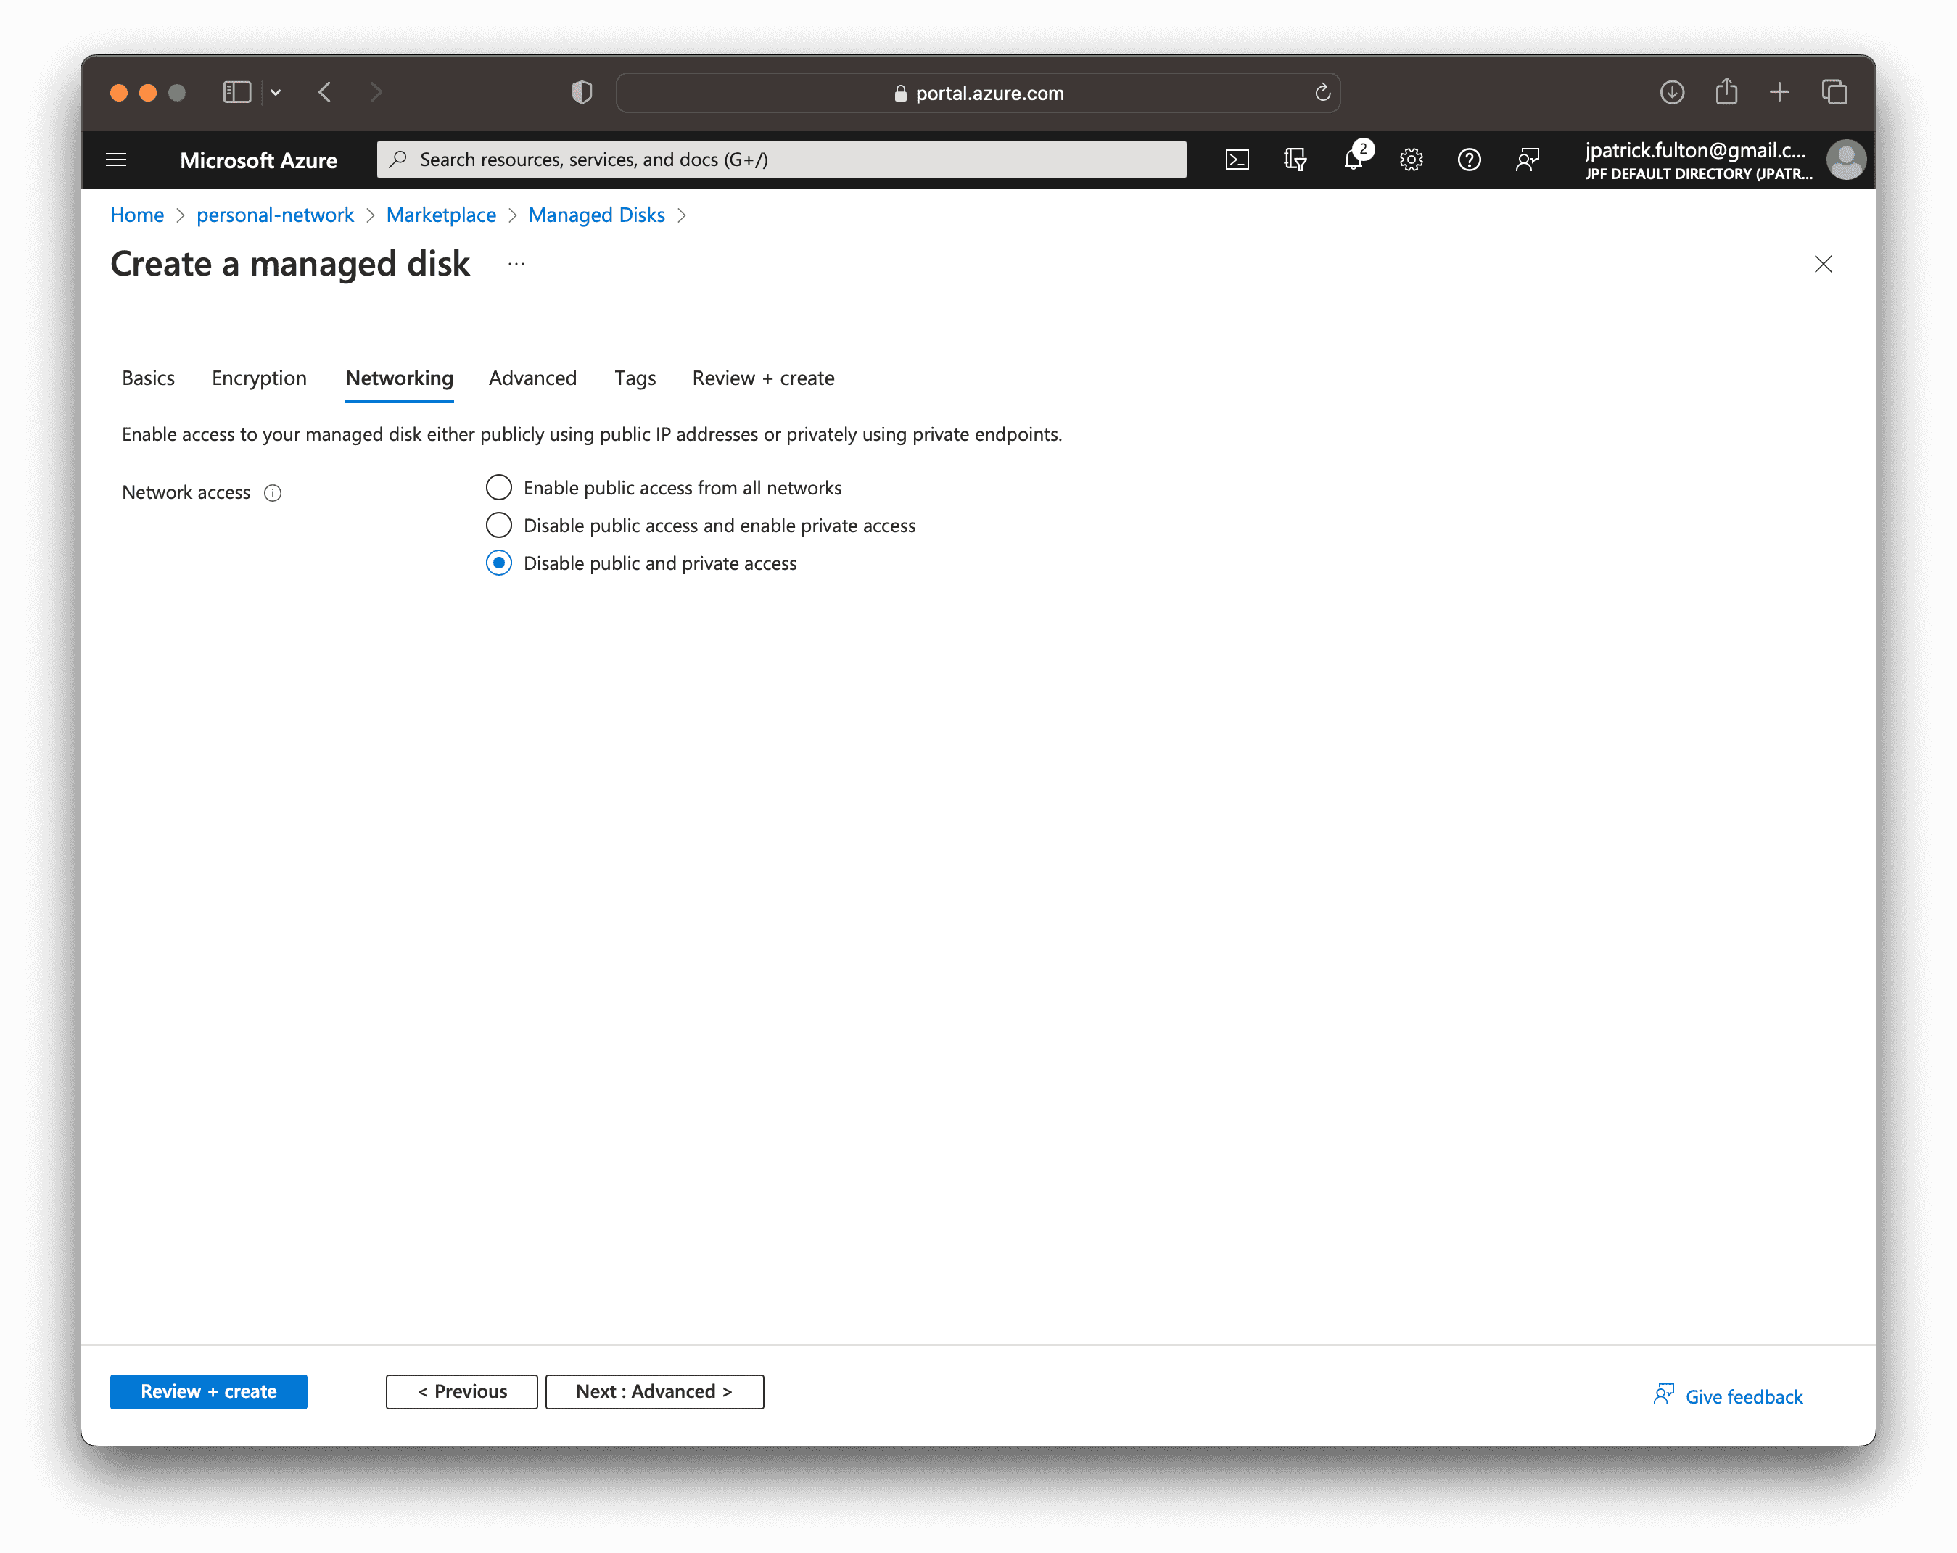Go forward in Safari browser history
The image size is (1957, 1553).
pyautogui.click(x=376, y=93)
